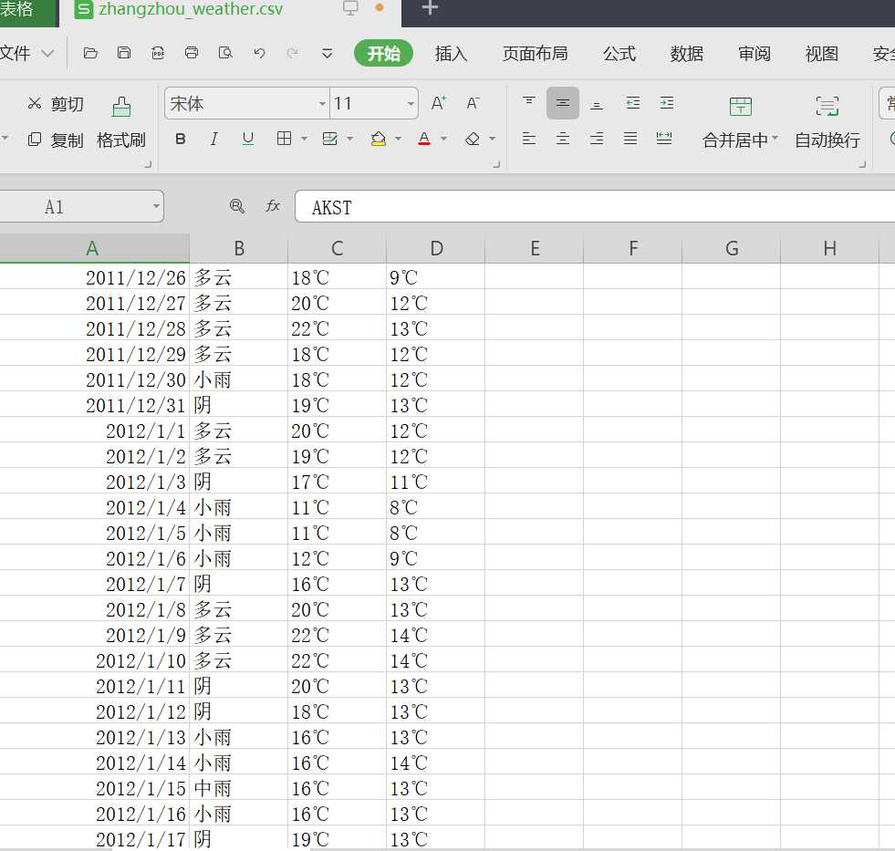Align text to bottom icon

pyautogui.click(x=597, y=105)
